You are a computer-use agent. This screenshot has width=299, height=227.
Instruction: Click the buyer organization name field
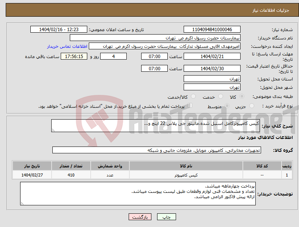tap(155, 38)
